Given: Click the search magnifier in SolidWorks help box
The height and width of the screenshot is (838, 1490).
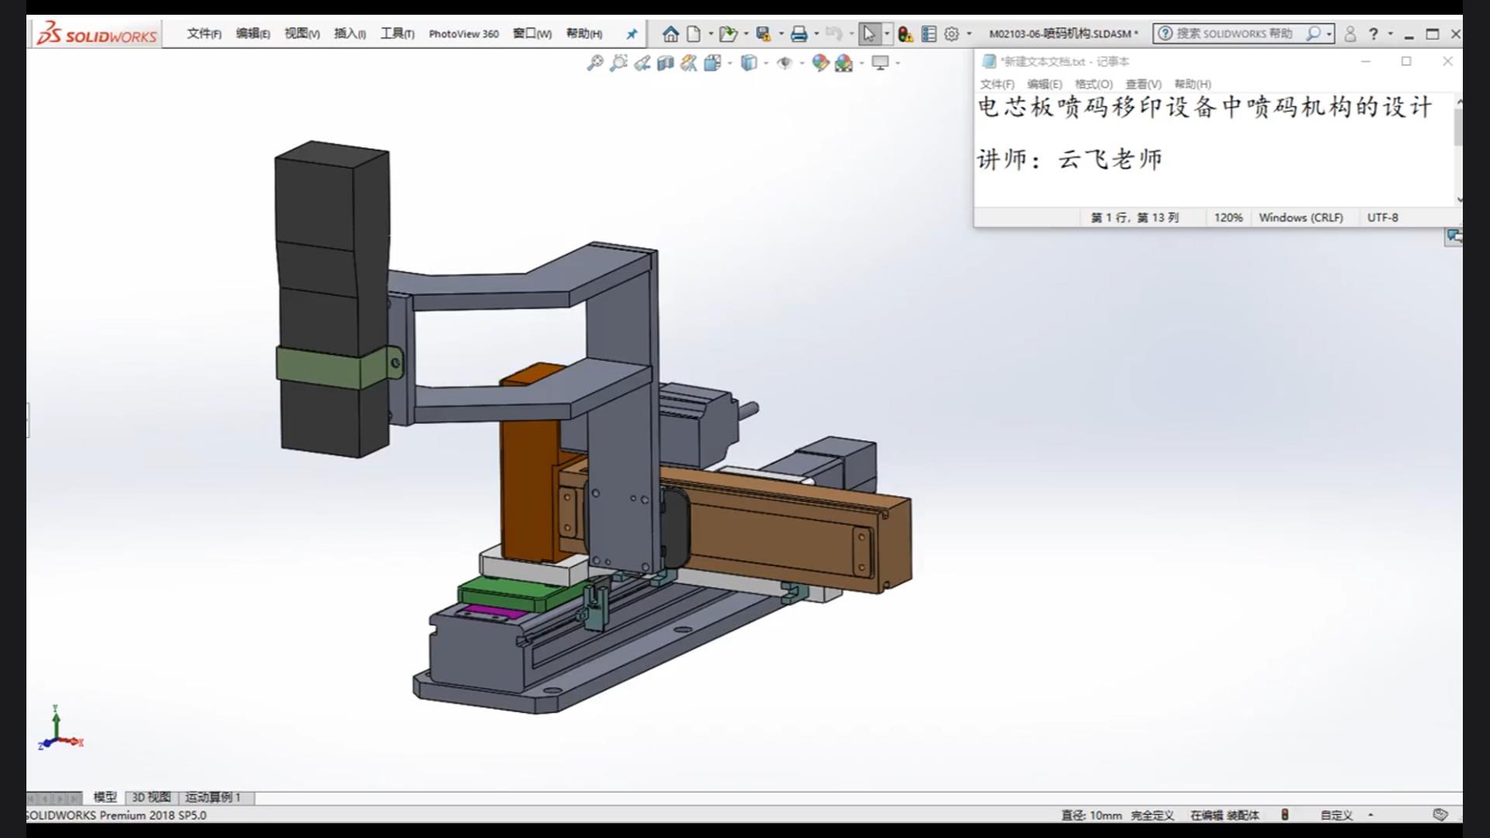Looking at the screenshot, I should coord(1313,33).
